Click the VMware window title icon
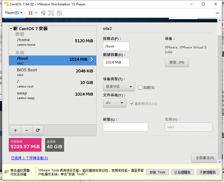This screenshot has width=224, height=182. tap(6, 4)
